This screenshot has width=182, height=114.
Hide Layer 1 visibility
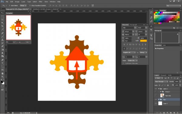point(156,103)
